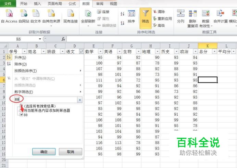This screenshot has width=237, height=168.
Task: Click the filter search field containing 88
Action: point(46,100)
